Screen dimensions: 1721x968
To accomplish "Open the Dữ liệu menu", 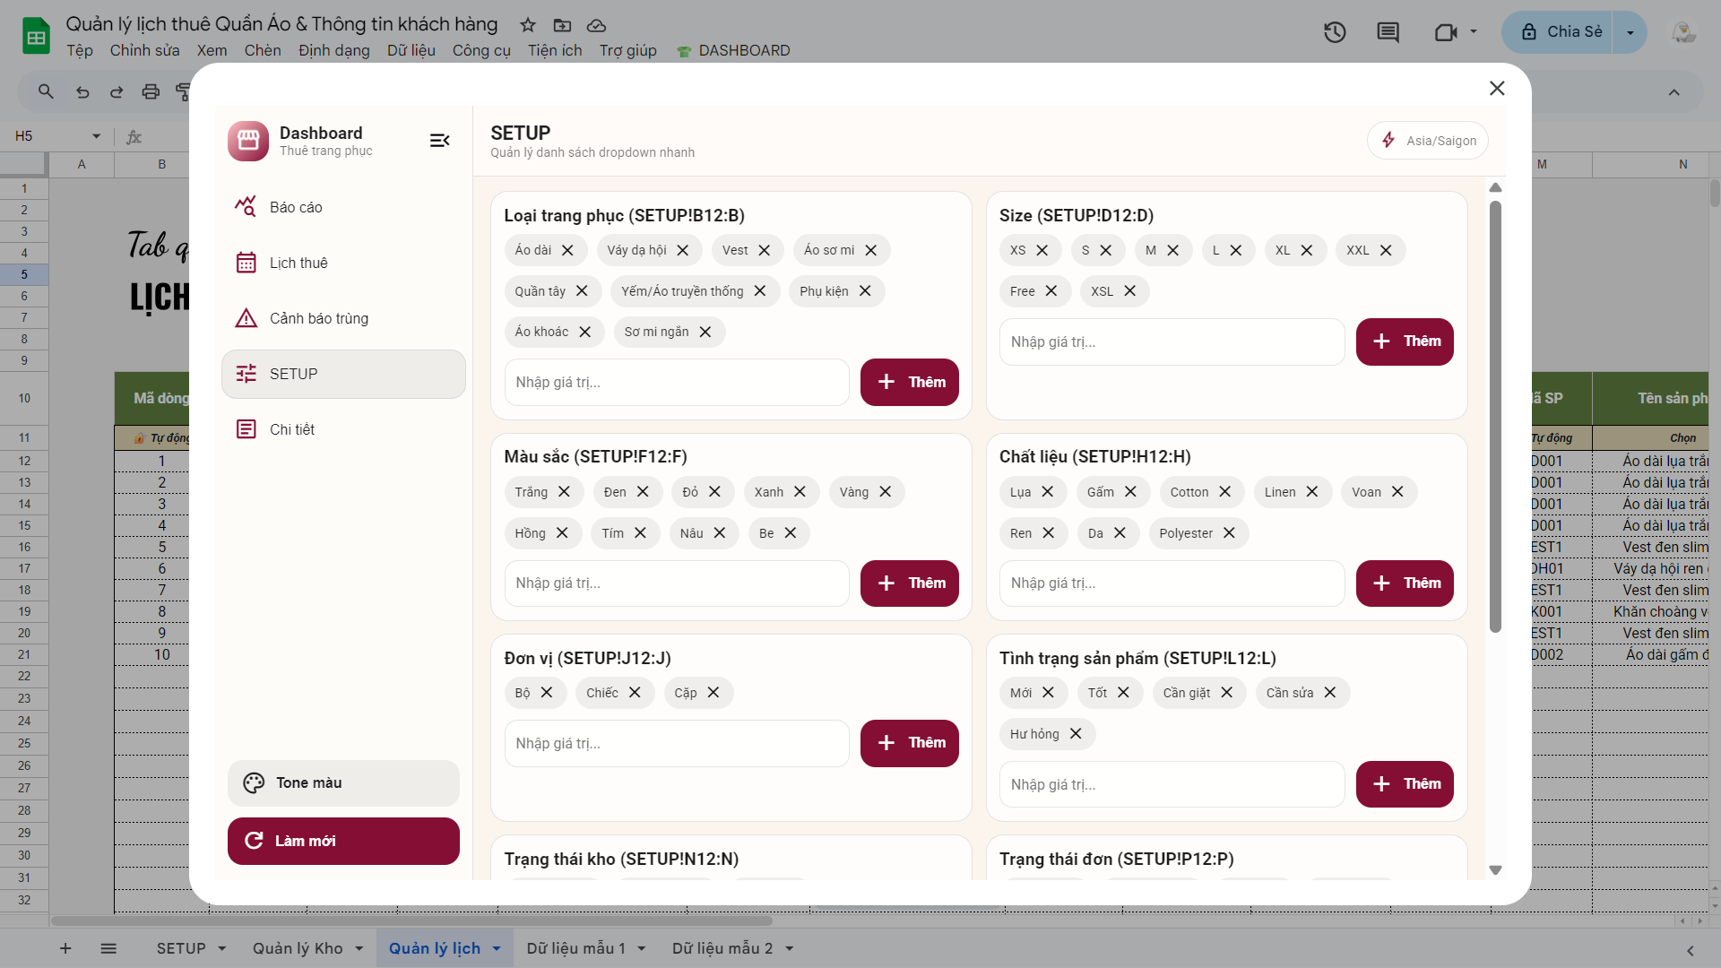I will (x=411, y=50).
